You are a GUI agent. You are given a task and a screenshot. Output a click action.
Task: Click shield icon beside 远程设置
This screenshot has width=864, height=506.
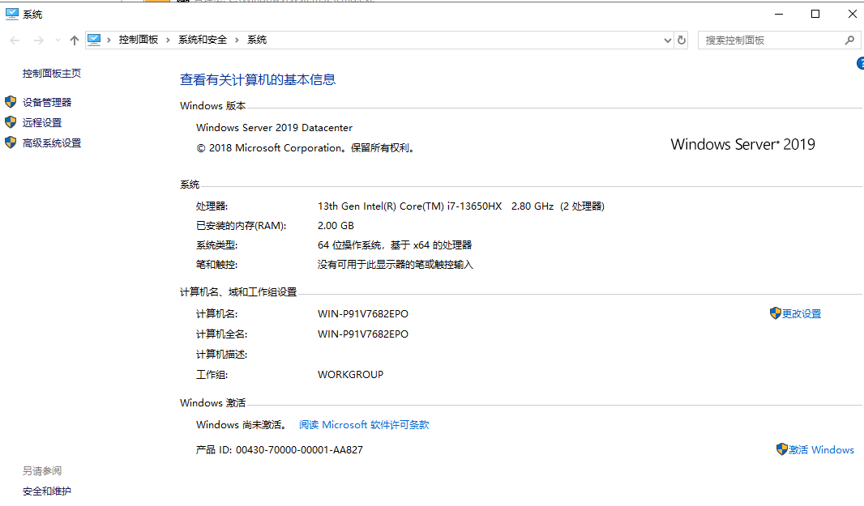click(11, 122)
